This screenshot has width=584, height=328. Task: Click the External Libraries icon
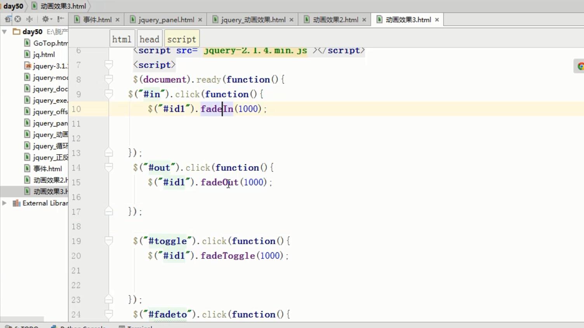[16, 203]
